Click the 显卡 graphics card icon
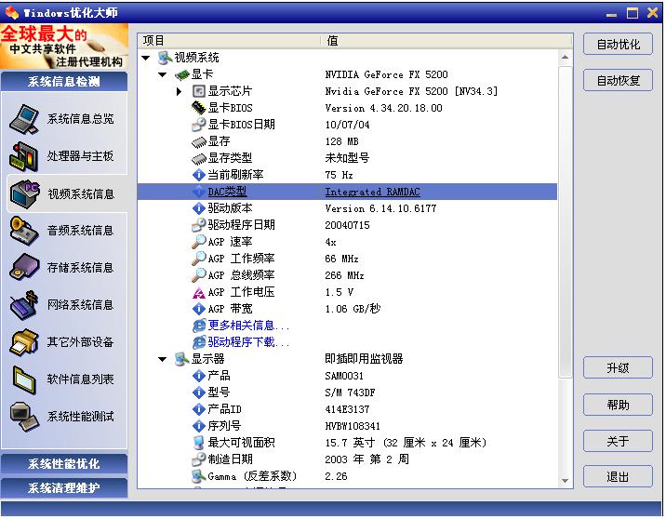Viewport: 666px width, 519px height. [181, 74]
